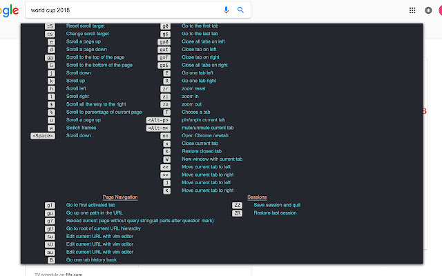
Task: Click the <Space> key badge
Action: pyautogui.click(x=43, y=136)
